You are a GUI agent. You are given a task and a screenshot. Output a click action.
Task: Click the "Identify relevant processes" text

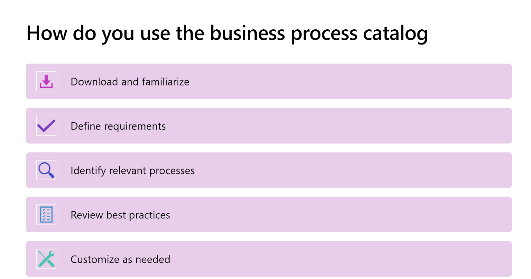pyautogui.click(x=133, y=171)
